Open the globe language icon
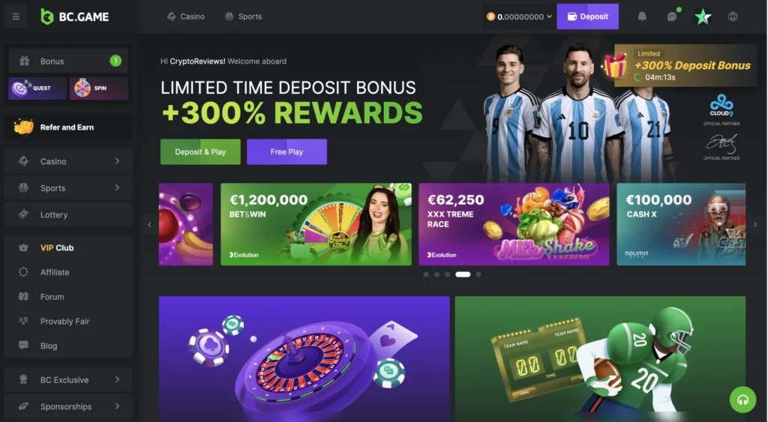Image resolution: width=768 pixels, height=422 pixels. [733, 16]
